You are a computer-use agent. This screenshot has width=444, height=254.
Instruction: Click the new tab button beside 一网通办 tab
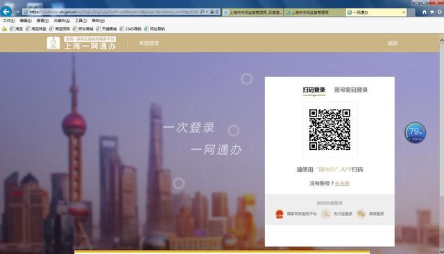point(411,12)
